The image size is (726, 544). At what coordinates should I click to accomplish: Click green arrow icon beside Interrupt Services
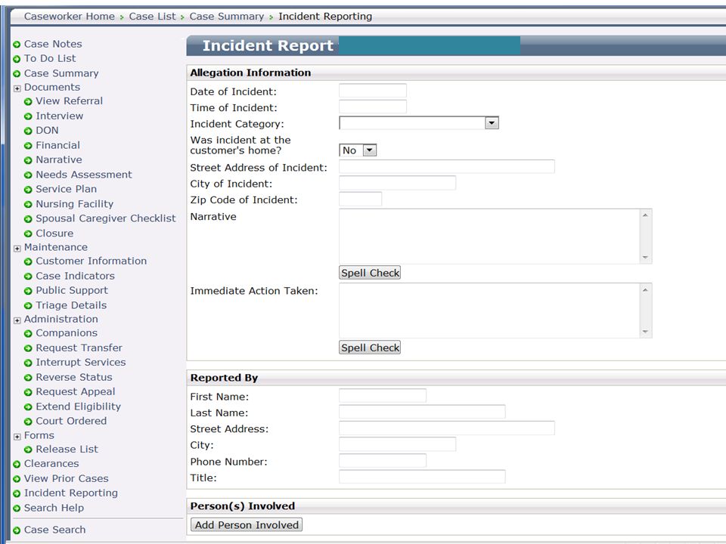click(28, 363)
